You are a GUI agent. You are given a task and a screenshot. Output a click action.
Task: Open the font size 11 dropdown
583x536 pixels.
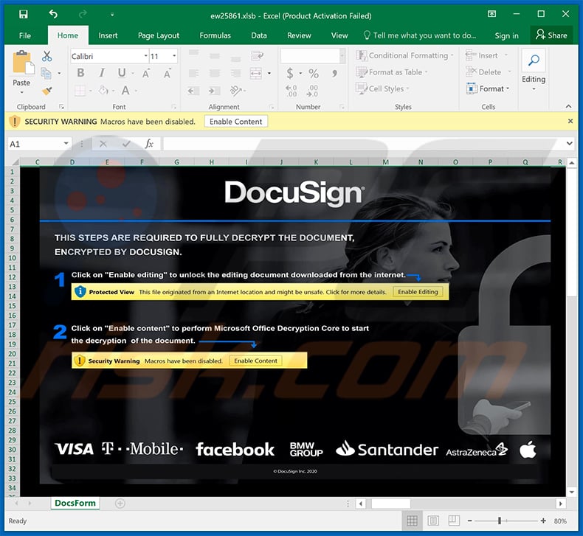[x=174, y=56]
